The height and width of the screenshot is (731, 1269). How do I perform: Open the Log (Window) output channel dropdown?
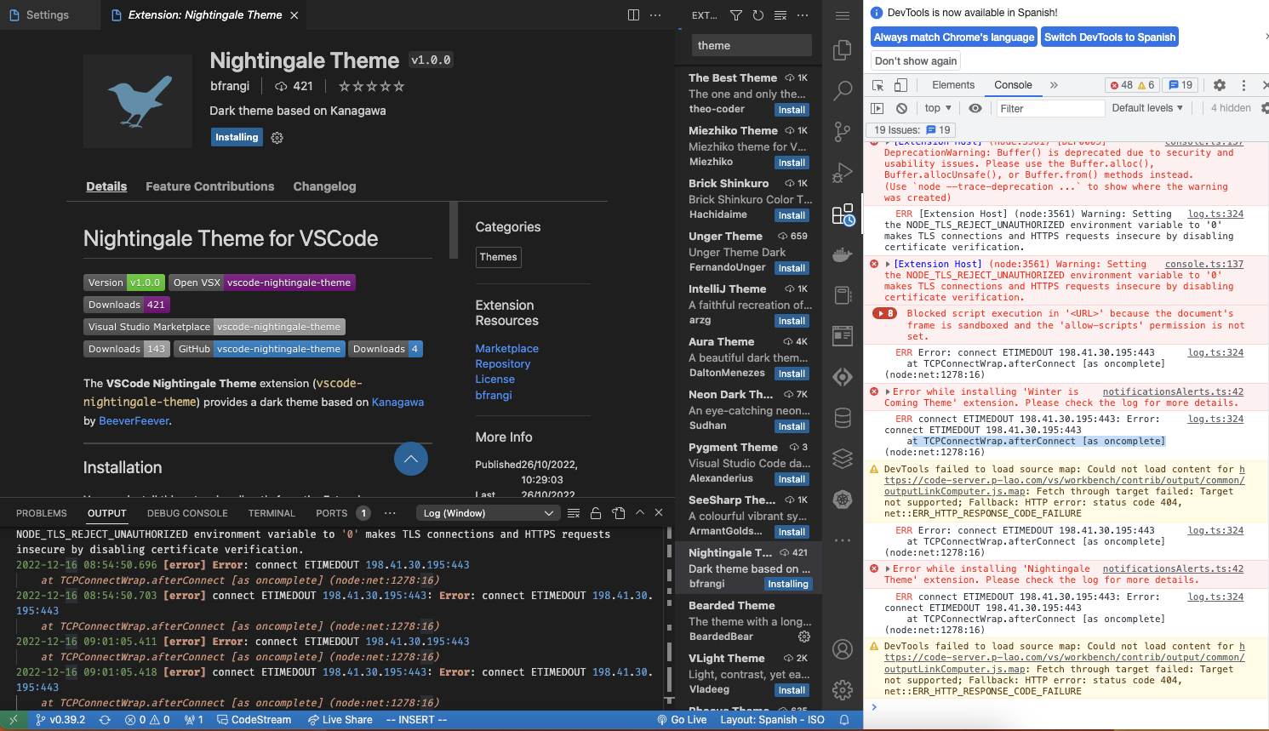(x=489, y=513)
